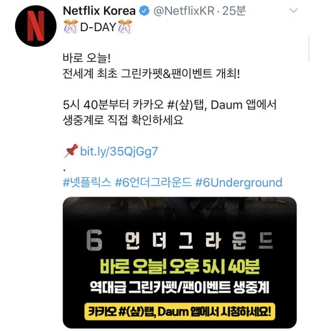
Task: Click the 전세계 최초 그린카펫 tweet text
Action: click(151, 73)
